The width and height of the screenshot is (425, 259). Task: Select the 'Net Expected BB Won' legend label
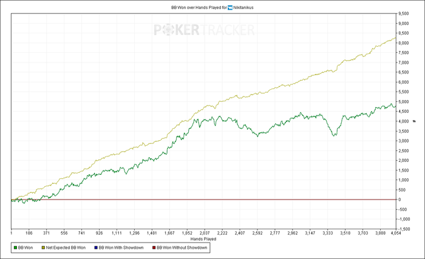(66, 247)
